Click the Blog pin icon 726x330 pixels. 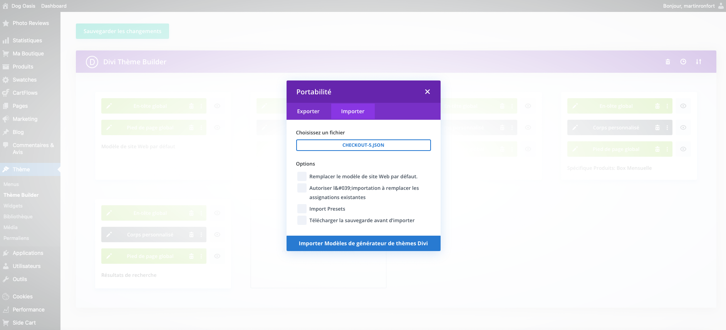click(6, 132)
